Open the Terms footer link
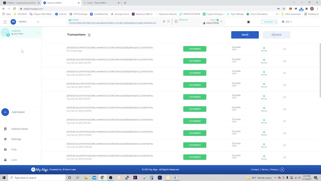This screenshot has height=181, width=321. point(265,170)
